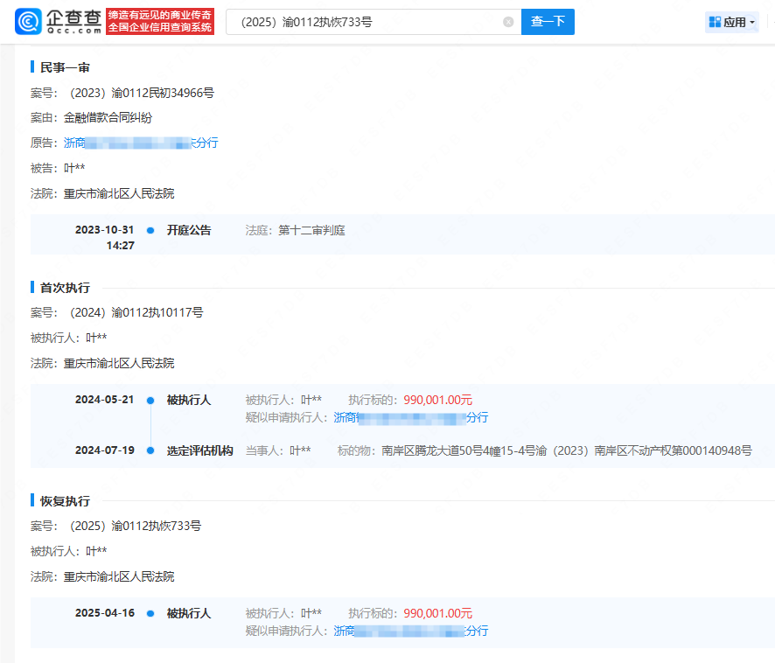The width and height of the screenshot is (775, 663).
Task: Click the timeline dot for 开庭公告
Action: coord(150,231)
